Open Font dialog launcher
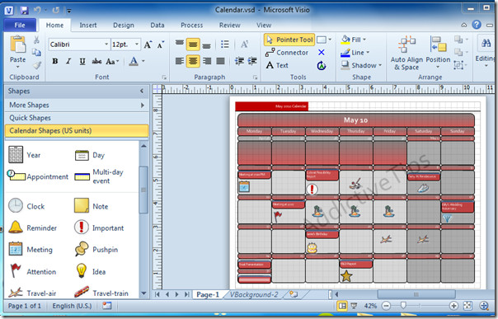The image size is (498, 319). 164,77
